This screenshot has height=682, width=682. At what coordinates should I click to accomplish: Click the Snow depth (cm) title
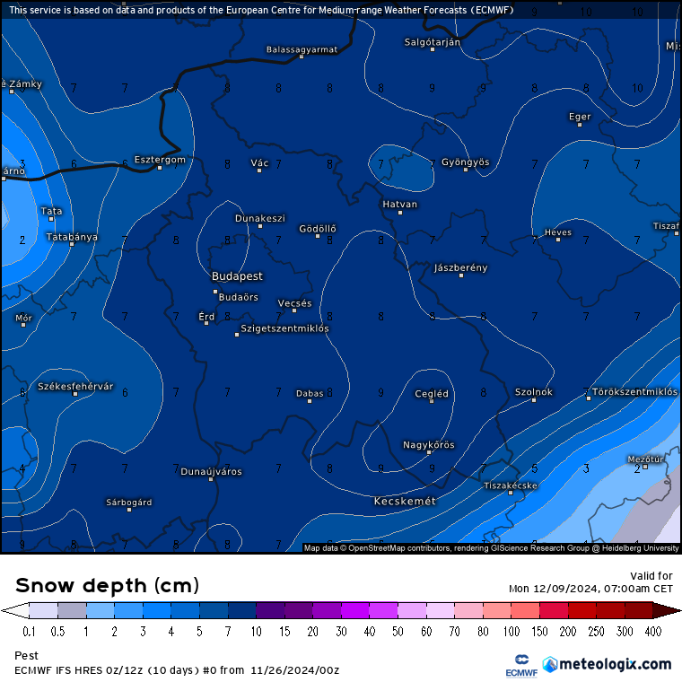(x=107, y=585)
